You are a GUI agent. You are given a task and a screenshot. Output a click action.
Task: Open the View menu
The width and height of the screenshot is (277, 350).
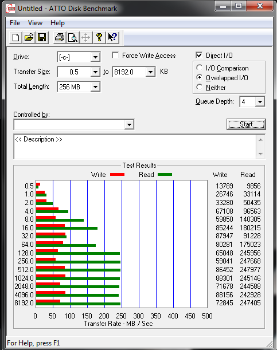(x=35, y=23)
